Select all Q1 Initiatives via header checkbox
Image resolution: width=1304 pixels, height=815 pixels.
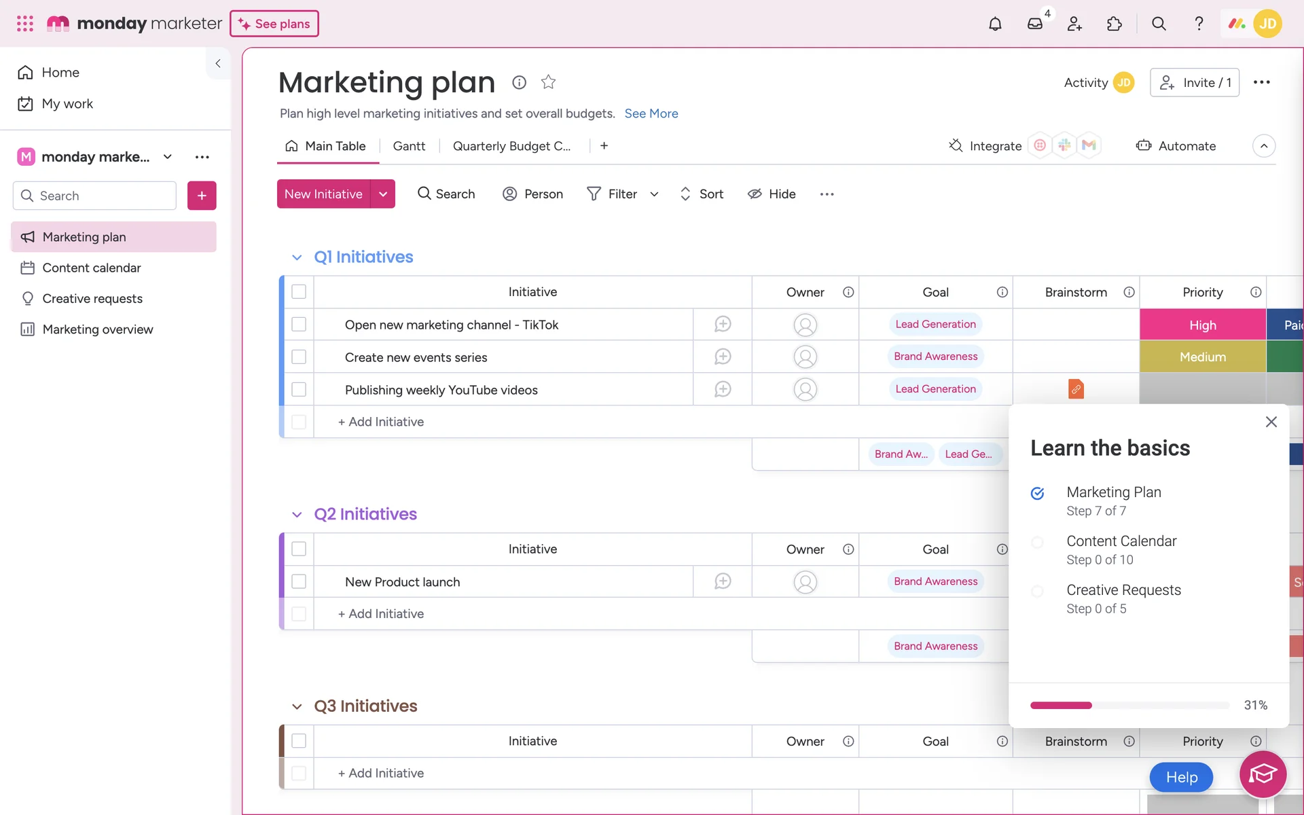[299, 292]
